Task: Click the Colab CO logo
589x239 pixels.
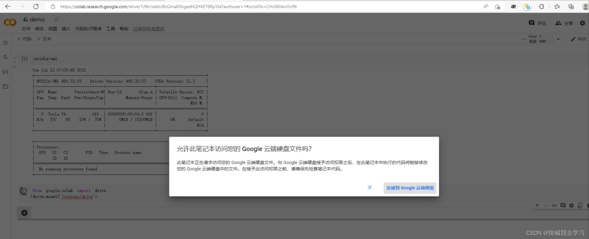Action: point(10,22)
